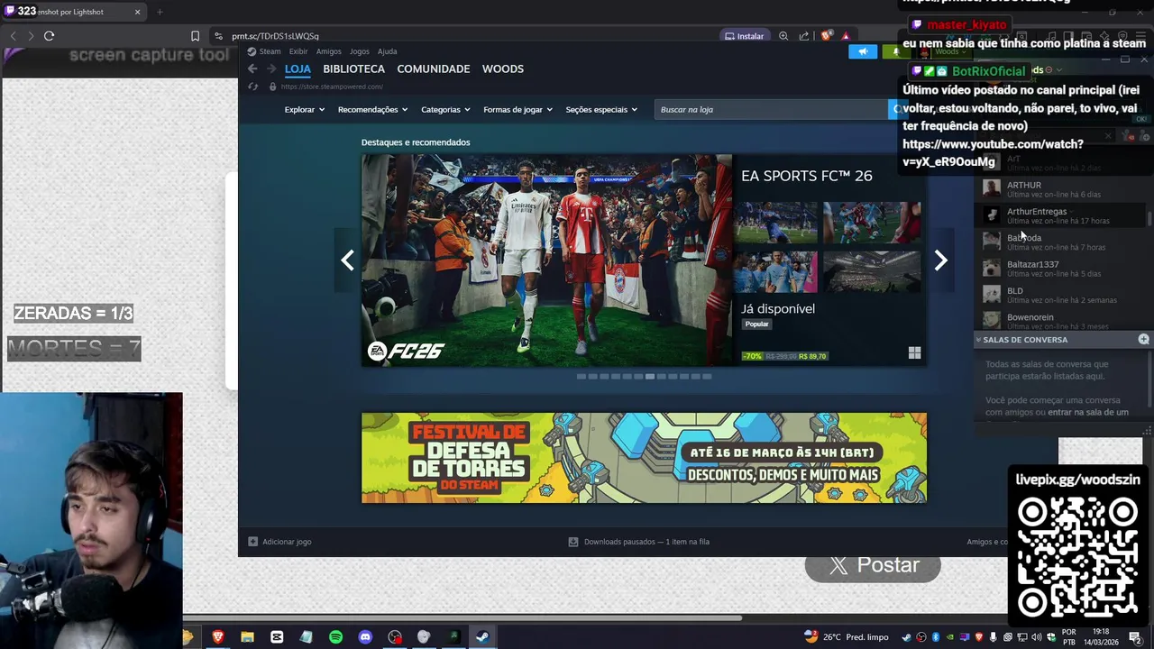This screenshot has width=1154, height=649.
Task: Select the last carousel page dot
Action: click(x=707, y=376)
